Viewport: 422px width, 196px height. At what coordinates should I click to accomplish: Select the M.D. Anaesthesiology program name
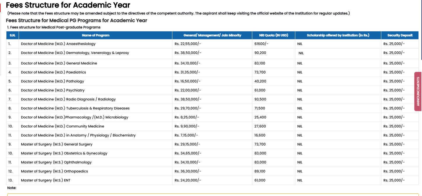(x=58, y=44)
